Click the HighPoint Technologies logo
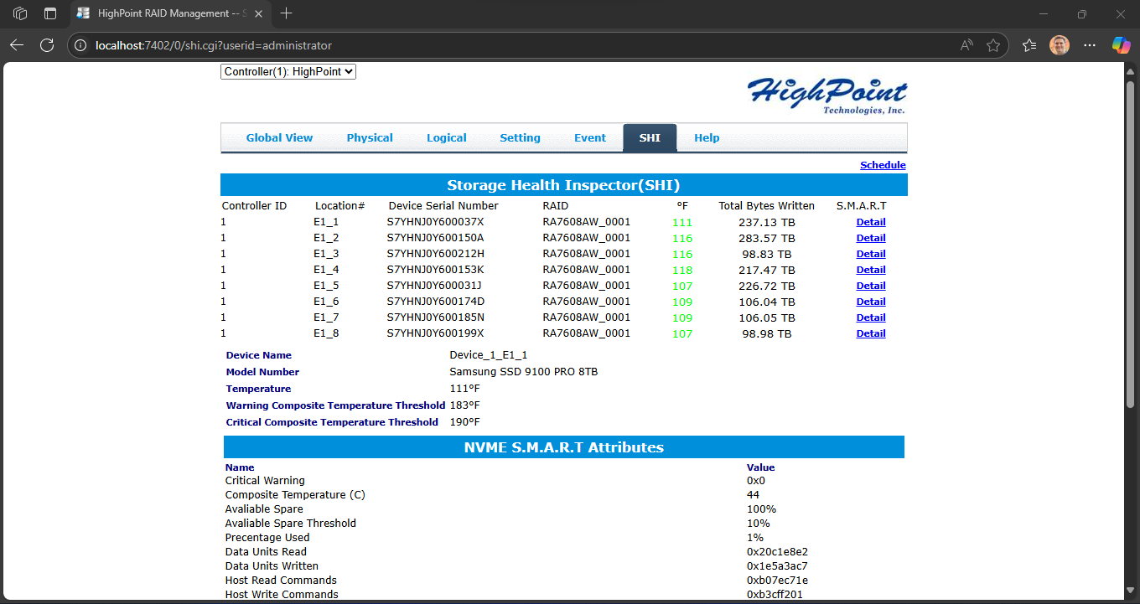This screenshot has width=1140, height=604. click(x=826, y=94)
